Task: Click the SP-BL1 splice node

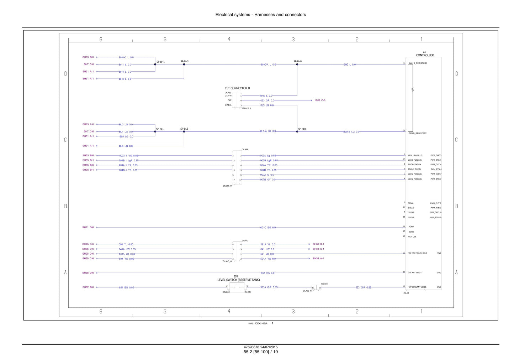Action: pyautogui.click(x=155, y=131)
